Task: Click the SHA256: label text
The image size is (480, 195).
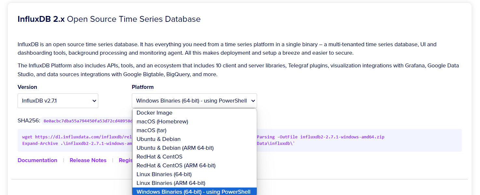Action: pos(29,121)
